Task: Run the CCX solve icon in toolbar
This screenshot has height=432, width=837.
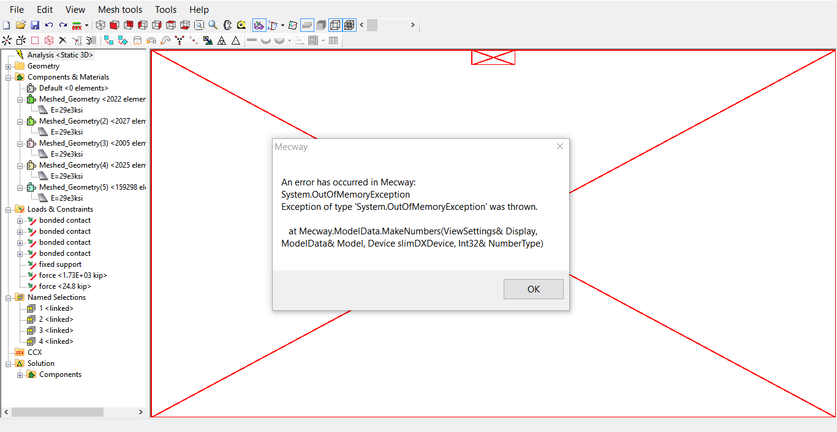Action: pos(77,25)
